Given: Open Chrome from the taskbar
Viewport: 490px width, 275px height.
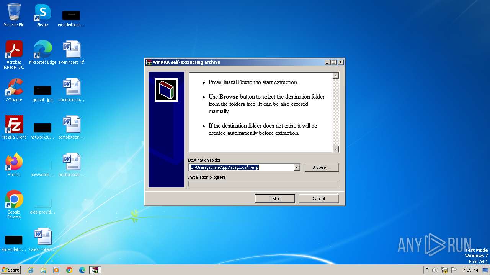Looking at the screenshot, I should click(x=69, y=270).
